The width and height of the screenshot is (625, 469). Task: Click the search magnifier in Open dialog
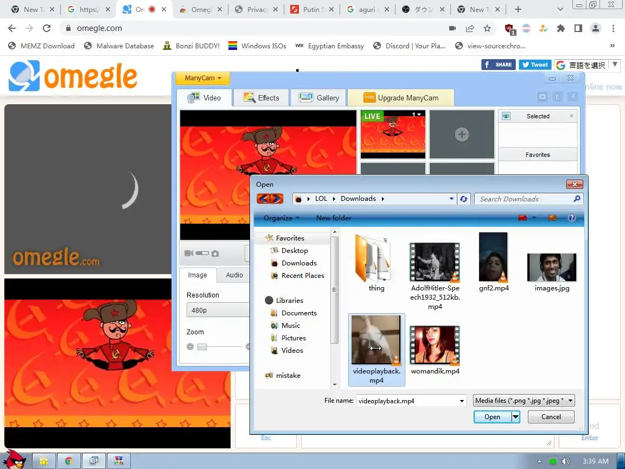click(x=577, y=199)
